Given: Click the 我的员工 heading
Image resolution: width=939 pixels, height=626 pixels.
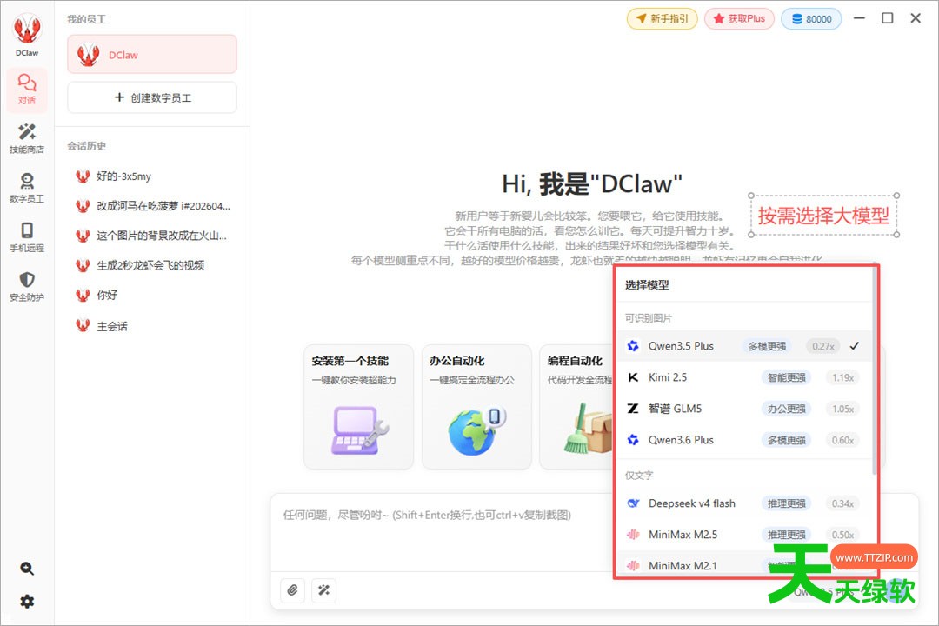Looking at the screenshot, I should click(87, 19).
